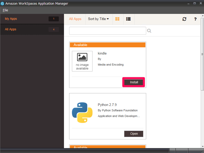Minimize the Application Manager window
Screen dimensions: 204x153
tap(188, 4)
